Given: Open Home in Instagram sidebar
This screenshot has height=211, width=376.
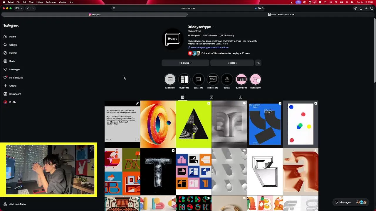Looking at the screenshot, I should click(x=10, y=37).
